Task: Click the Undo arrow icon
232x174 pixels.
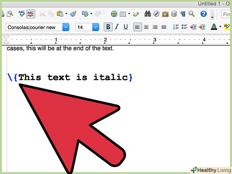Action: coord(84,14)
